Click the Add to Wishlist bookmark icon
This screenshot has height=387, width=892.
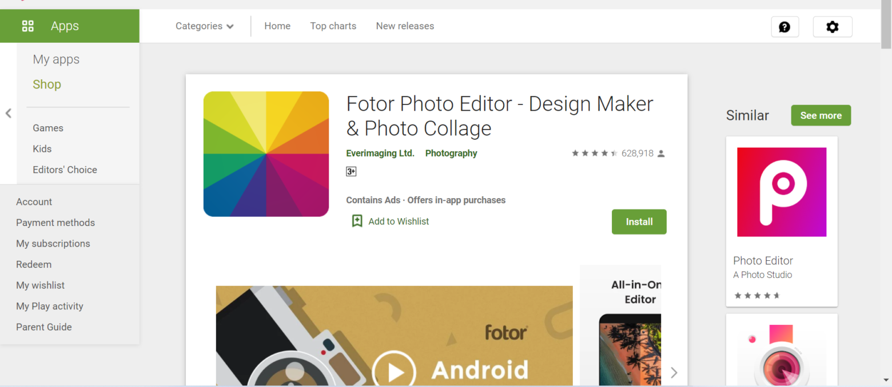point(357,221)
